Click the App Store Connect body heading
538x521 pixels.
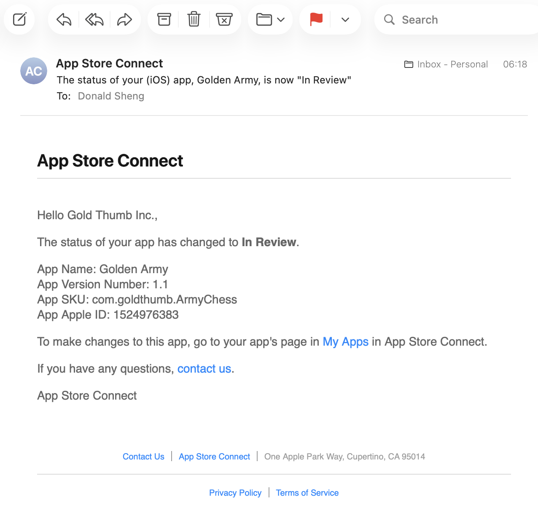pos(110,161)
